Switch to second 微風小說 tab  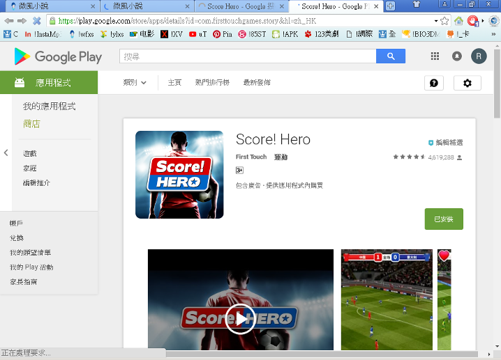146,6
